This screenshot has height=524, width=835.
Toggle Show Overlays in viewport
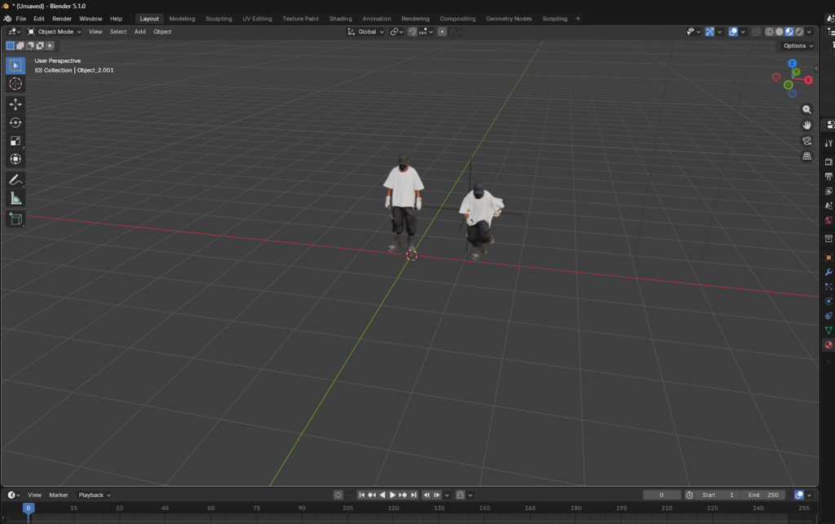[x=733, y=32]
